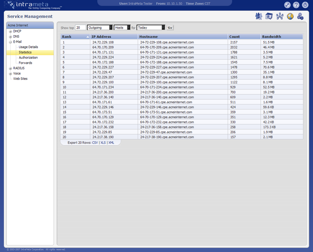313x252 pixels.
Task: Export rows as CSV
Action: tap(95, 142)
